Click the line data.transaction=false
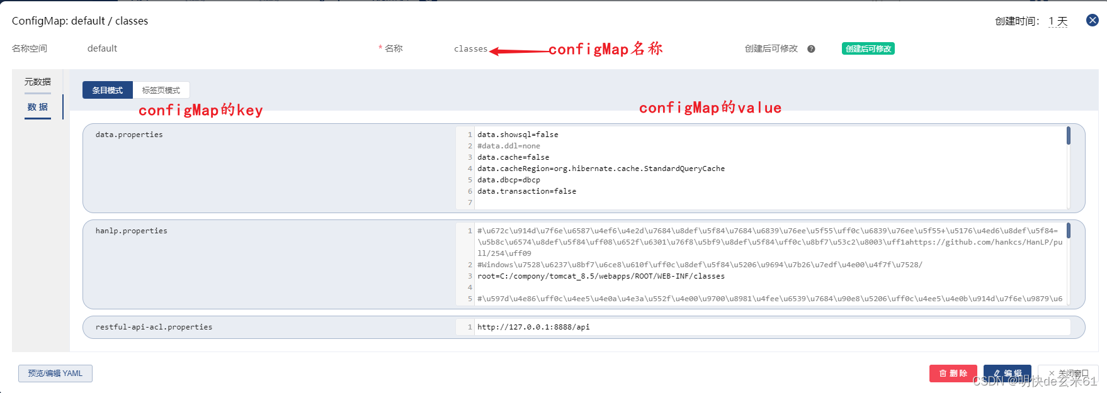 pos(527,191)
